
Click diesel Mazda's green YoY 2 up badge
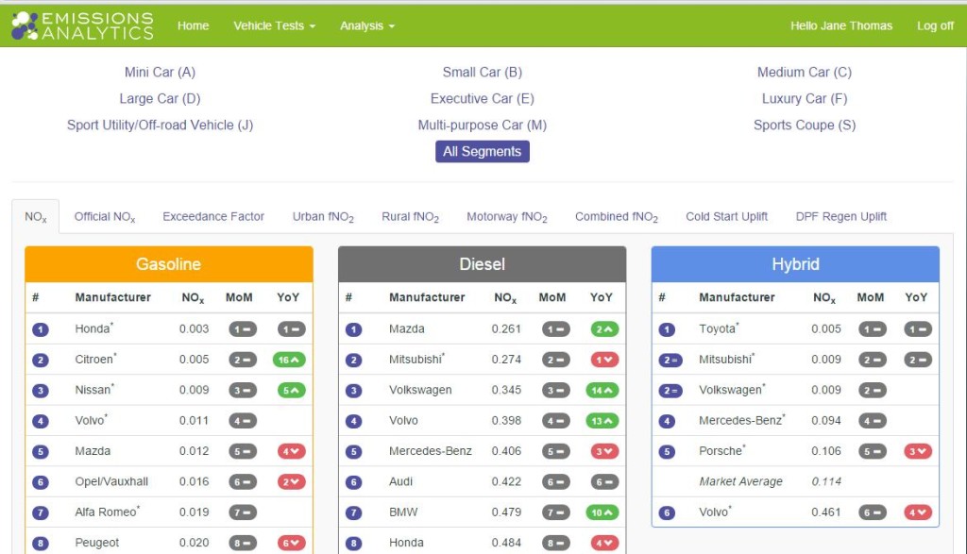(604, 329)
